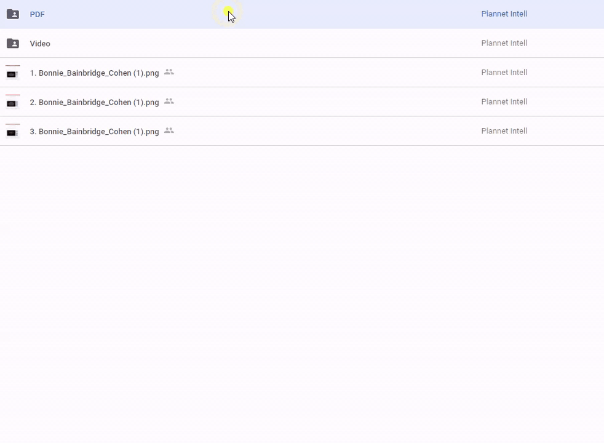Click Plannet Intell owner in Video row
This screenshot has height=443, width=604.
[x=504, y=43]
